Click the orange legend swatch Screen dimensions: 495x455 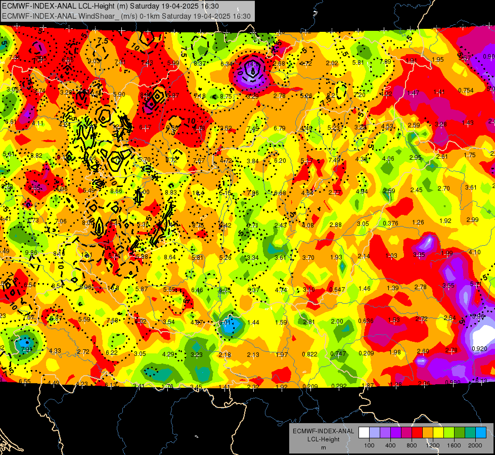[x=428, y=433]
